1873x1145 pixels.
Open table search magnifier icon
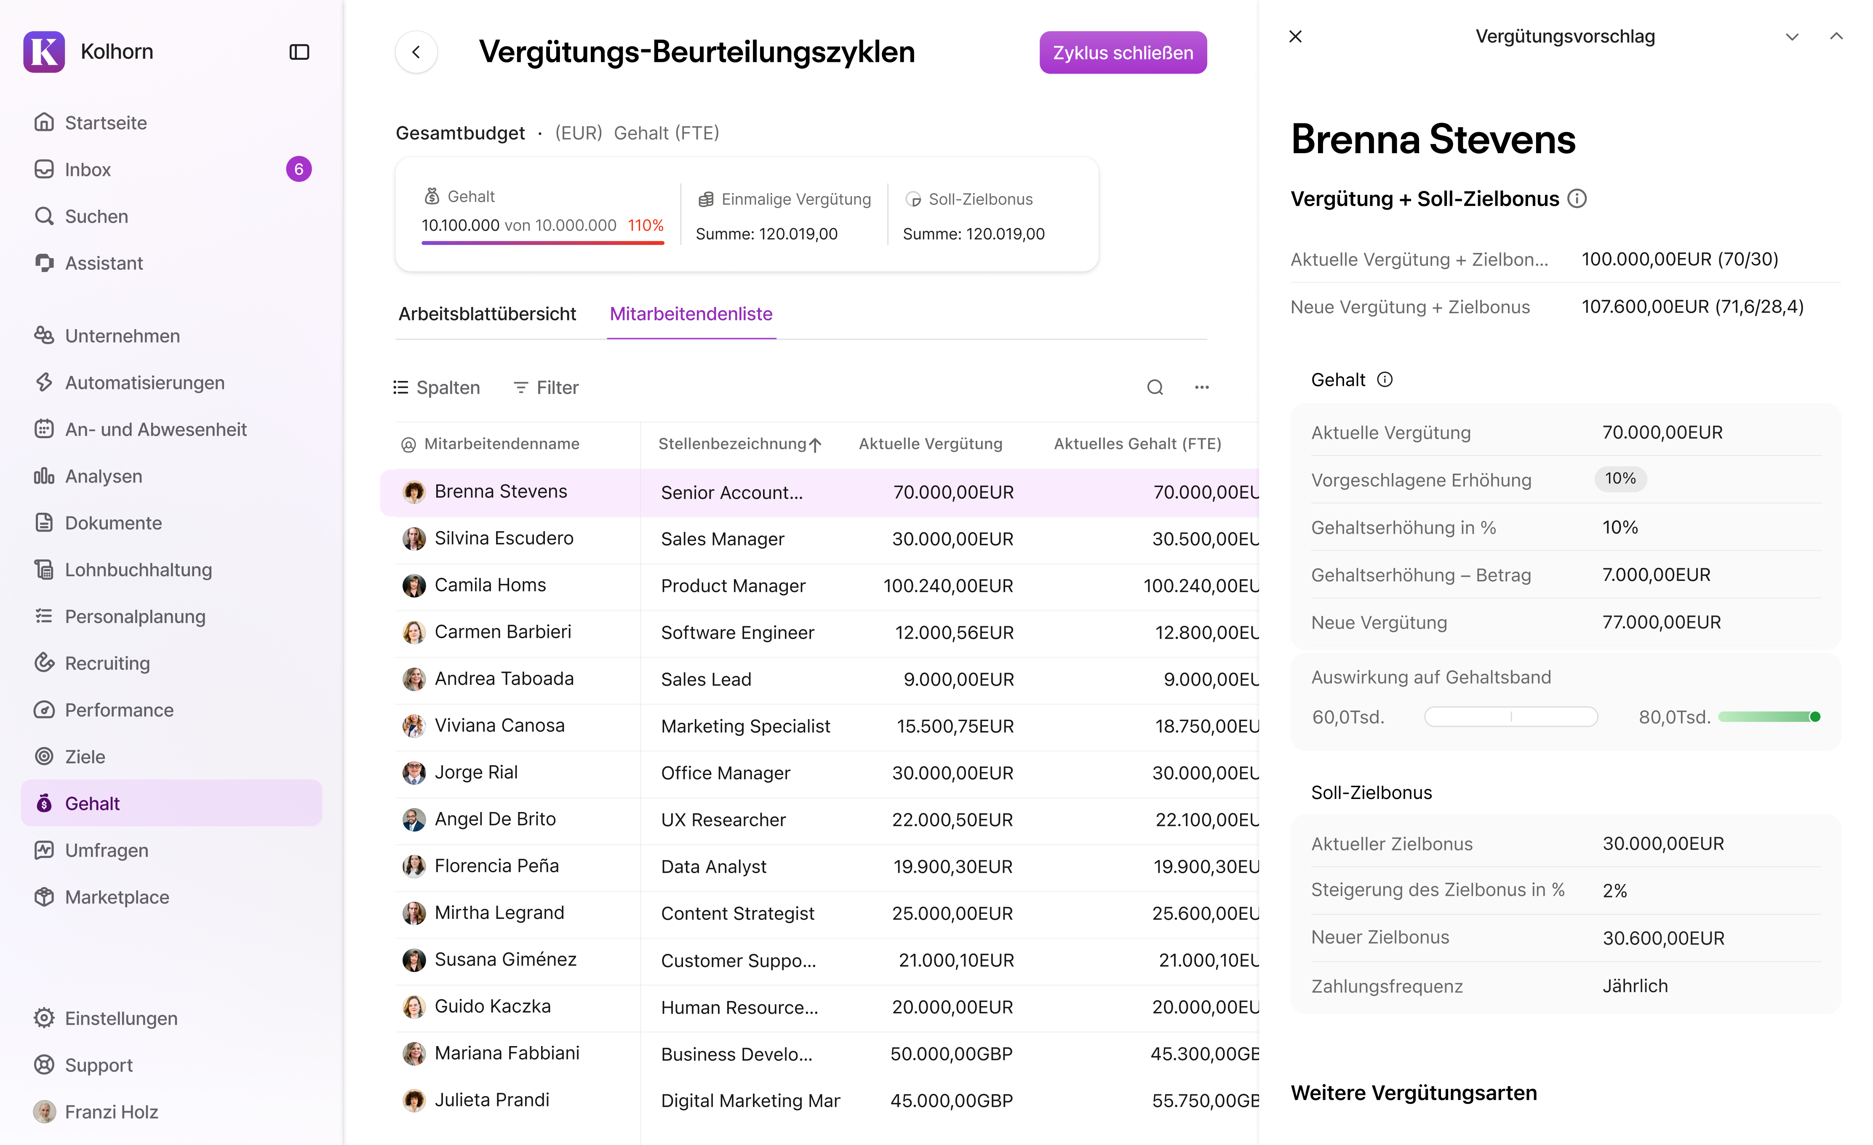click(1155, 388)
